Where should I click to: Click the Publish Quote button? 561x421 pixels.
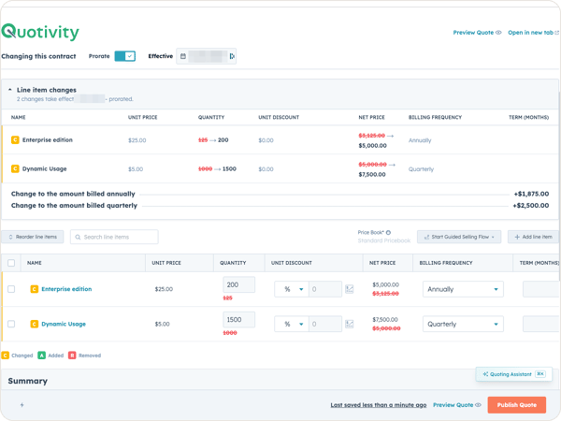click(x=517, y=405)
